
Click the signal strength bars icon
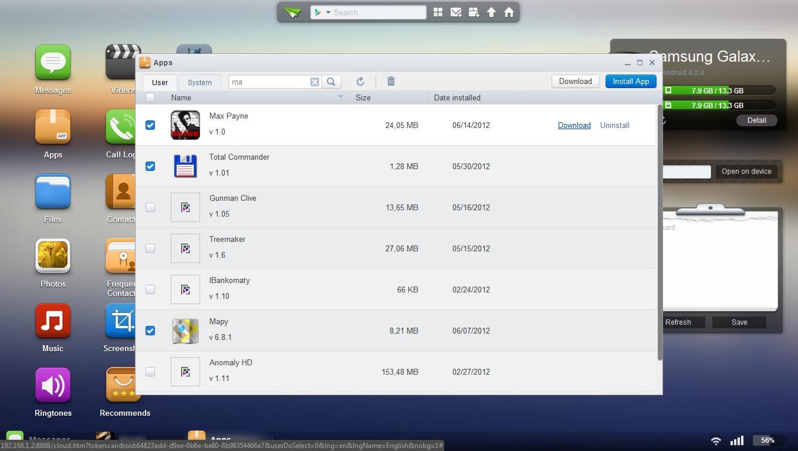click(736, 440)
